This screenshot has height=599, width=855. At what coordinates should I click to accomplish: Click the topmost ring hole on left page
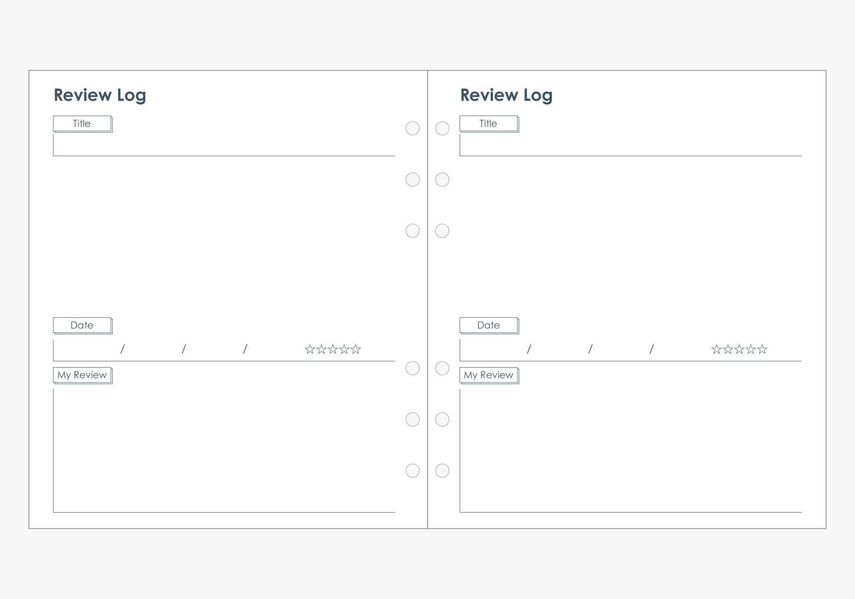click(x=413, y=128)
